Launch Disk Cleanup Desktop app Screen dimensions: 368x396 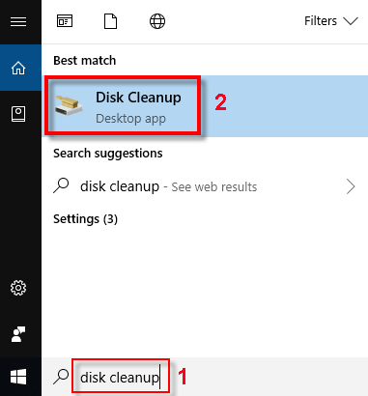click(205, 106)
